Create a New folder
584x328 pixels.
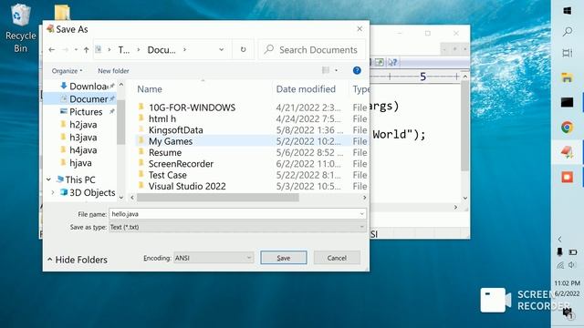click(113, 71)
